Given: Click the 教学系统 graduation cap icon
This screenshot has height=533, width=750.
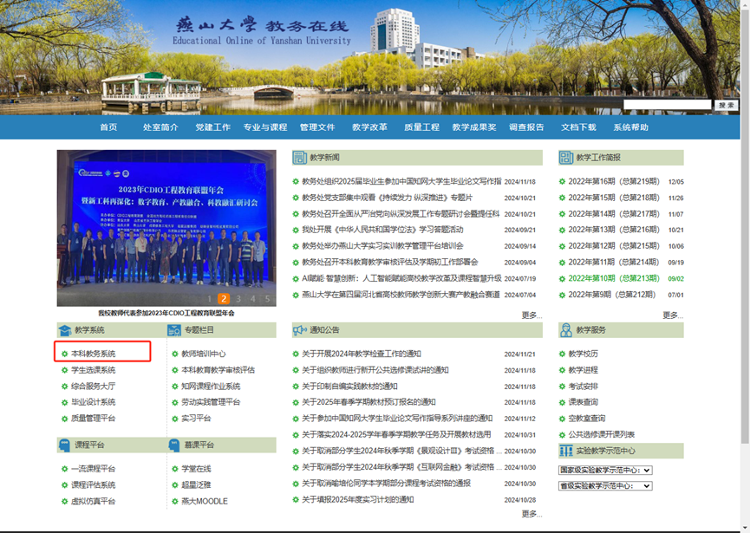Looking at the screenshot, I should pyautogui.click(x=64, y=330).
